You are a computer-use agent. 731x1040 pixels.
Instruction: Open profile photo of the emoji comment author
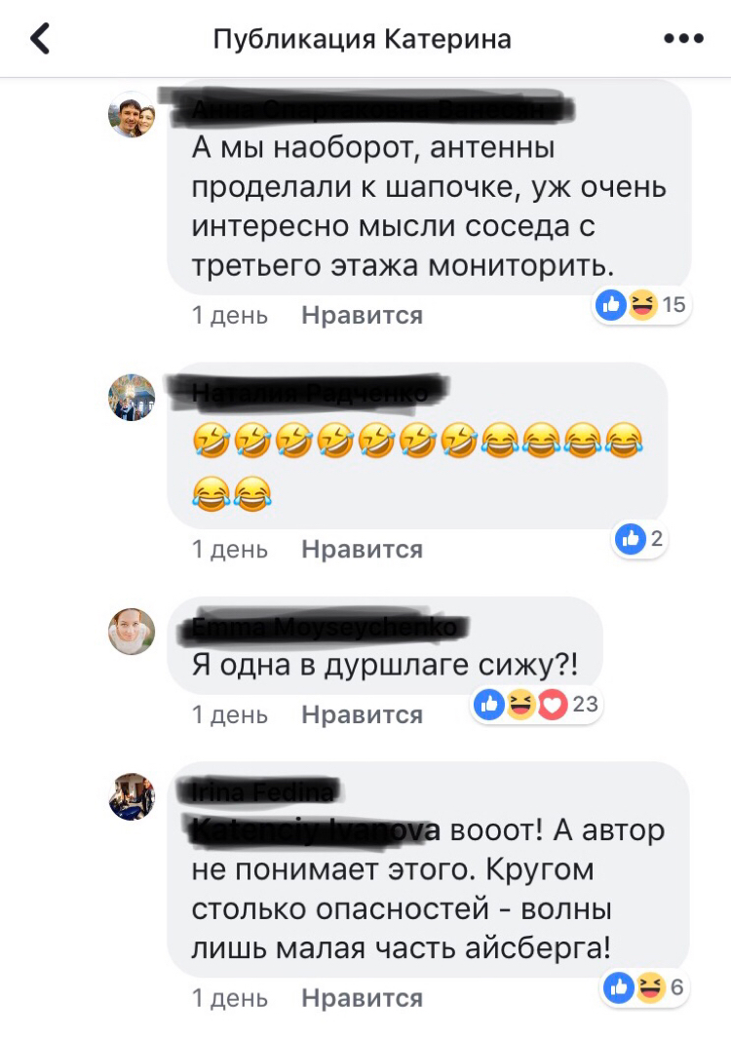coord(132,398)
